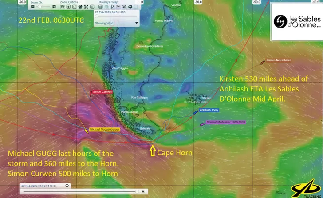The width and height of the screenshot is (323, 198).
Task: Click the zoom out minus button
Action: tap(32, 7)
